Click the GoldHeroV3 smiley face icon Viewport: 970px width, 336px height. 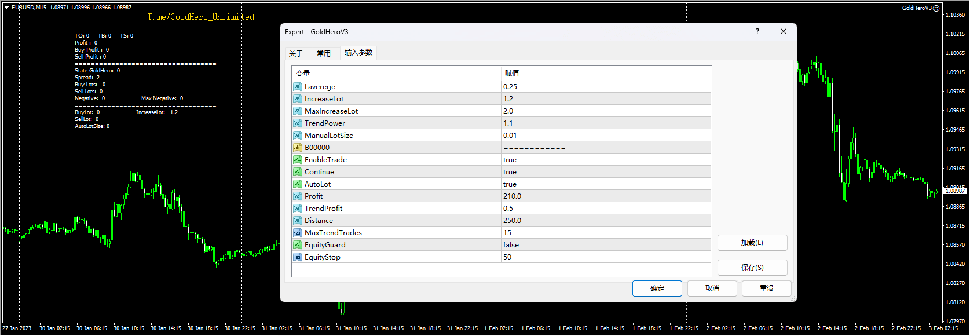coord(936,8)
